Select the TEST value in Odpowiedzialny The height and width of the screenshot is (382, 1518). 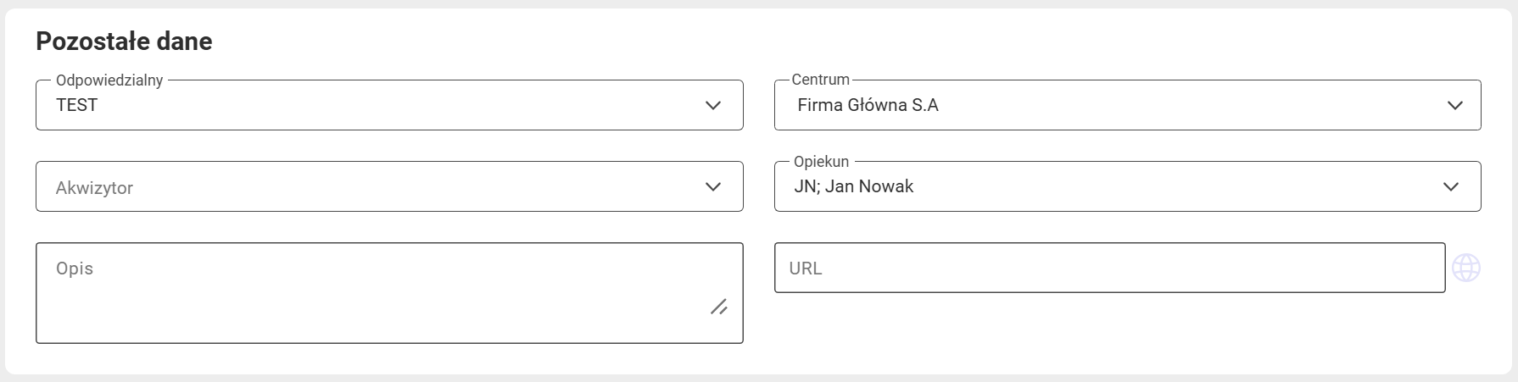click(x=77, y=105)
